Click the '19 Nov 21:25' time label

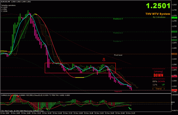[130, 113]
